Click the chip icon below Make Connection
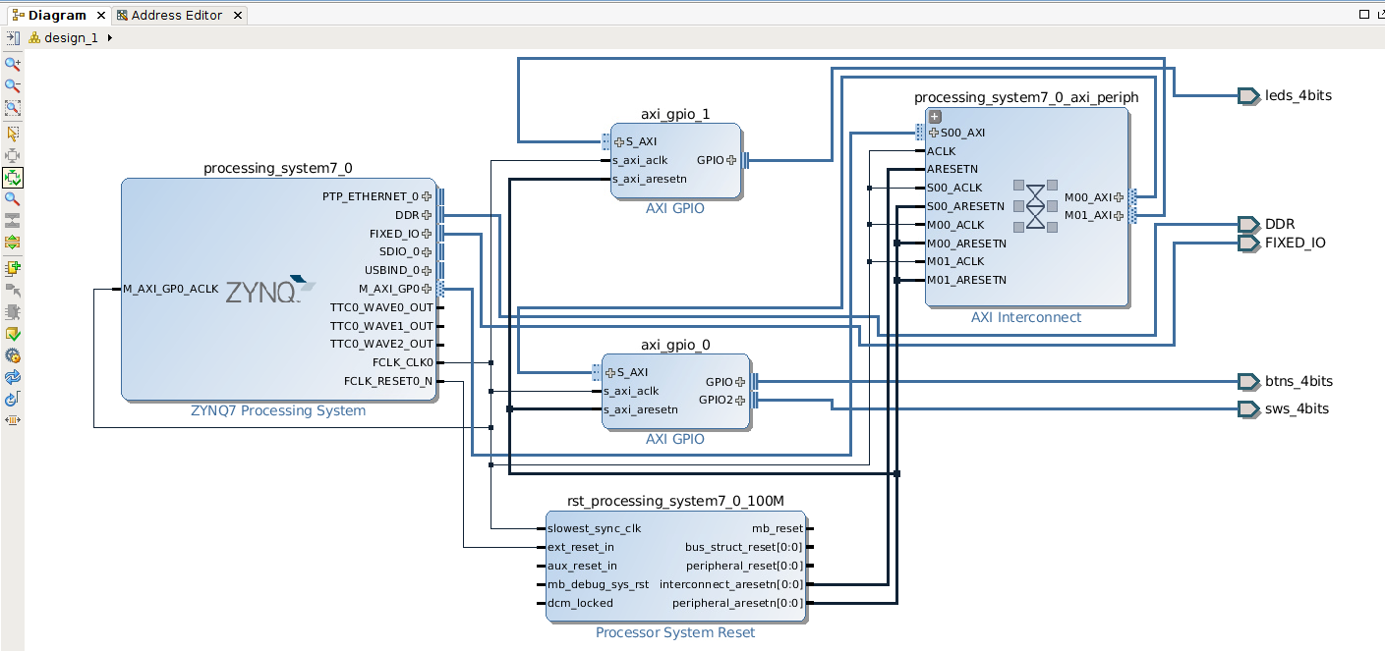Viewport: 1385px width, 651px height. point(13,311)
